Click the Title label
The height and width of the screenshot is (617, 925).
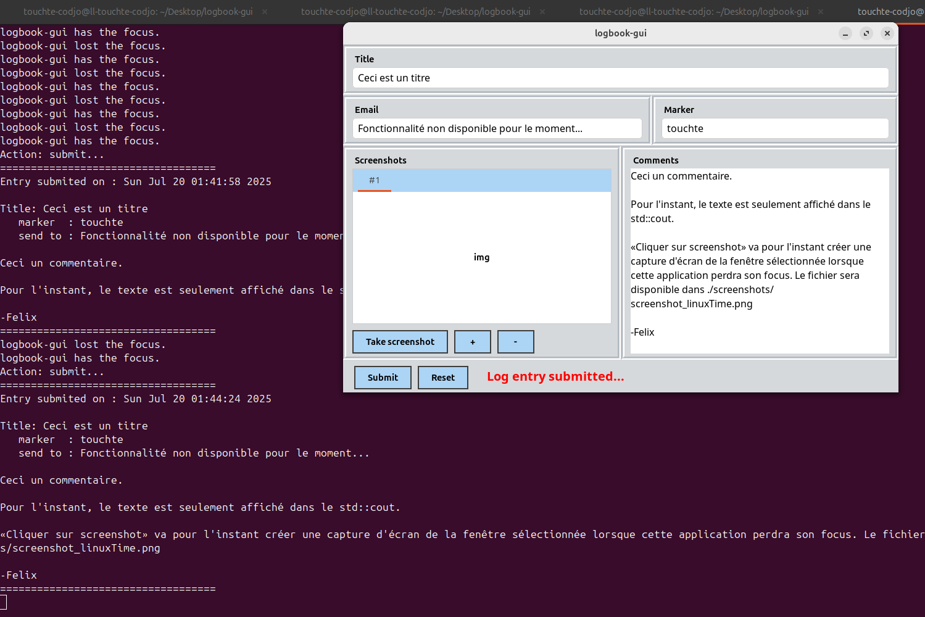click(364, 59)
